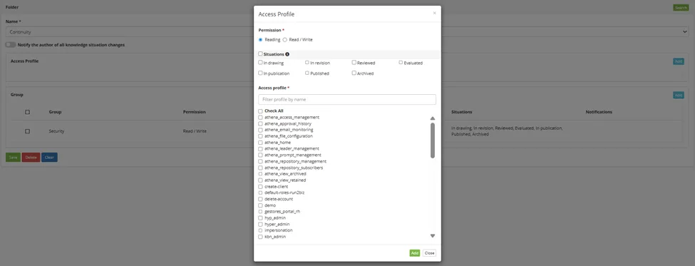Viewport: 695px width, 266px height.
Task: Enable the Reviewed situation checkbox
Action: click(x=354, y=63)
